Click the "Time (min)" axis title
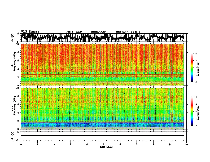Screen dimensions: 210x162 [x=106, y=147]
